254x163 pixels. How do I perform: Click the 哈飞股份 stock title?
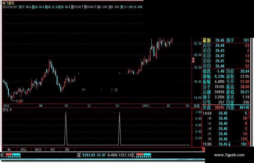tap(8, 3)
